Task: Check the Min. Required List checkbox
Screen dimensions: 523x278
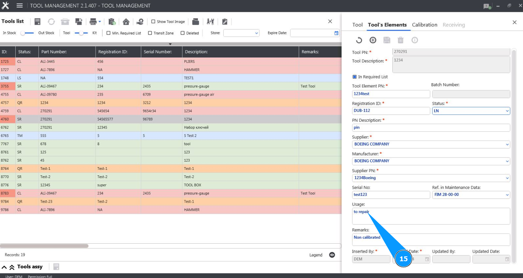Action: (x=109, y=33)
